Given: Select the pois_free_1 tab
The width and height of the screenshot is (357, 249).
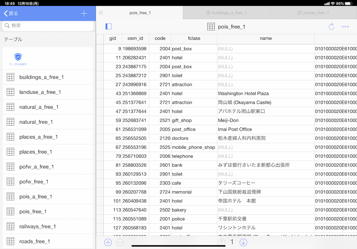Looking at the screenshot, I should (x=140, y=13).
